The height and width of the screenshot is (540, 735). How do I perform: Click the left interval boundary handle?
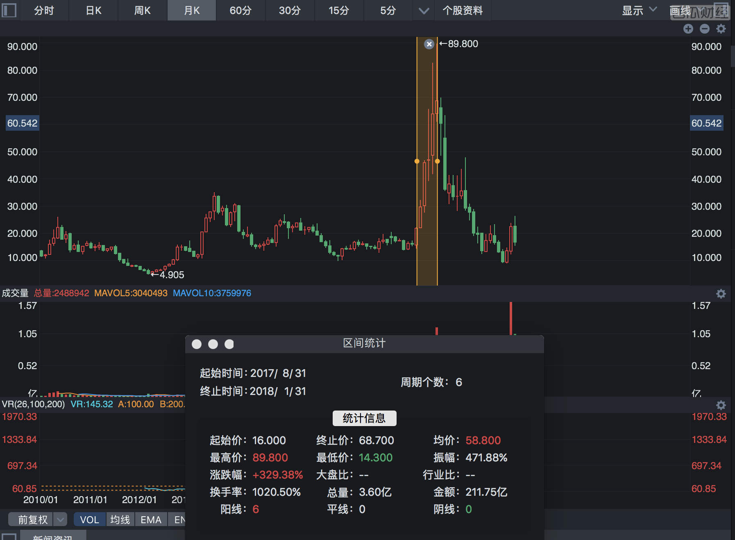tap(417, 161)
